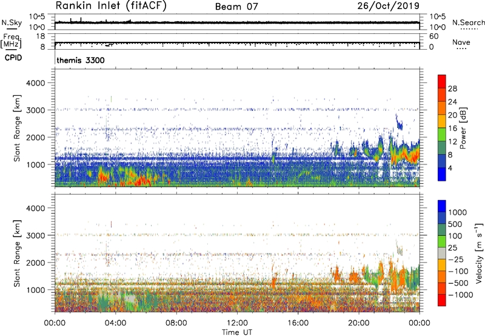Click the bright blue top Velocity colorbar segment
485x336 pixels.
pos(442,206)
